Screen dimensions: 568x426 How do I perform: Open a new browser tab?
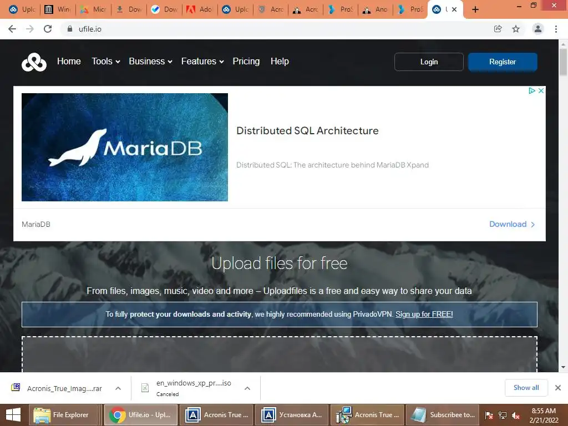475,9
